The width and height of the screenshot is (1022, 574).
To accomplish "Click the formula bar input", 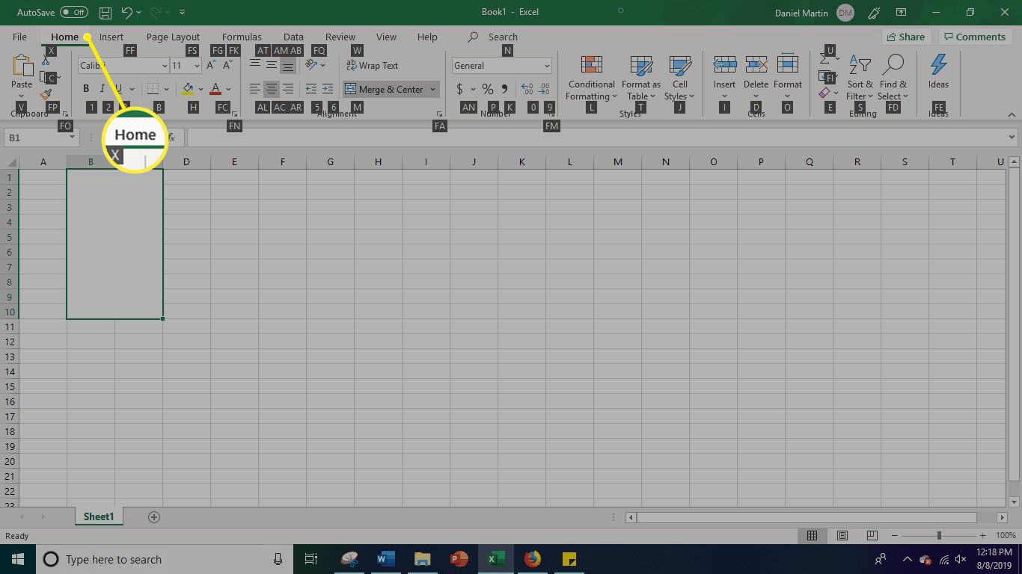I will coord(596,138).
